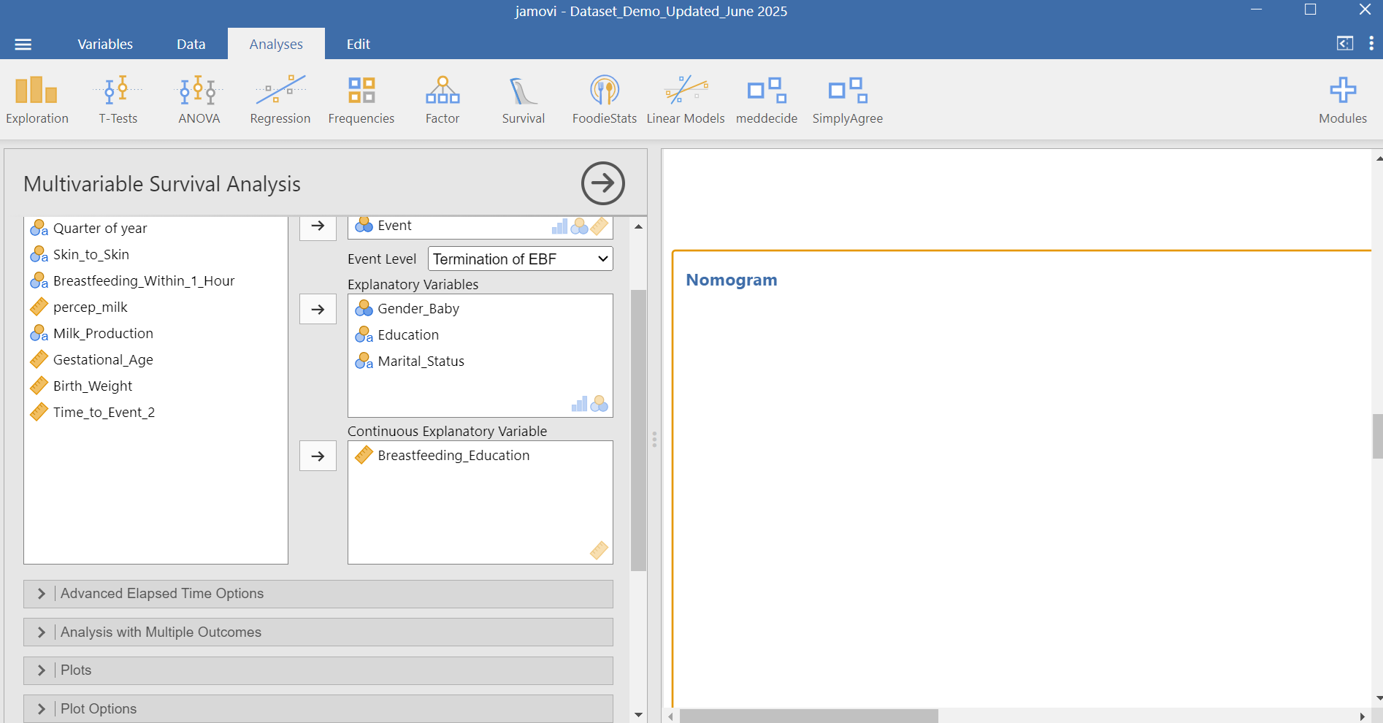Screen dimensions: 1383x723
Task: Expand the Plot Options section
Action: point(318,708)
